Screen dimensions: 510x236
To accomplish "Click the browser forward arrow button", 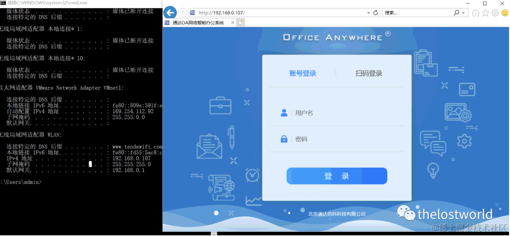I will [182, 13].
